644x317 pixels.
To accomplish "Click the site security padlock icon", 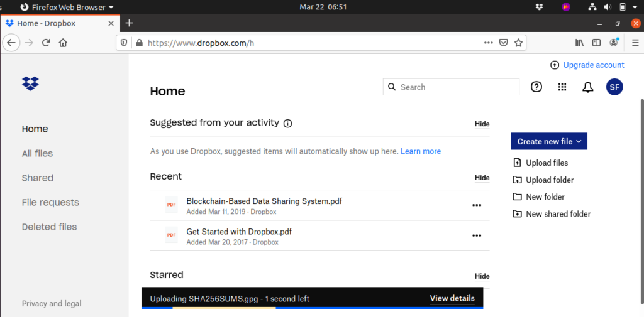I will (x=139, y=43).
